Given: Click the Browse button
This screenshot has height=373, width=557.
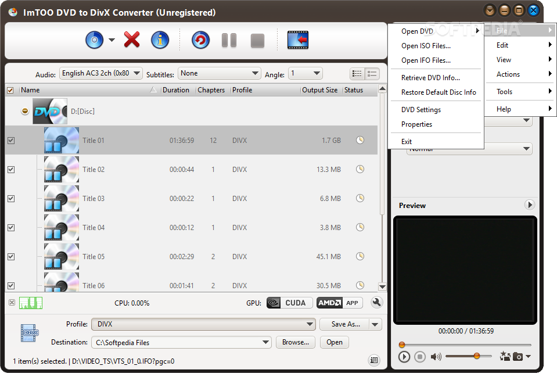Looking at the screenshot, I should [x=296, y=342].
